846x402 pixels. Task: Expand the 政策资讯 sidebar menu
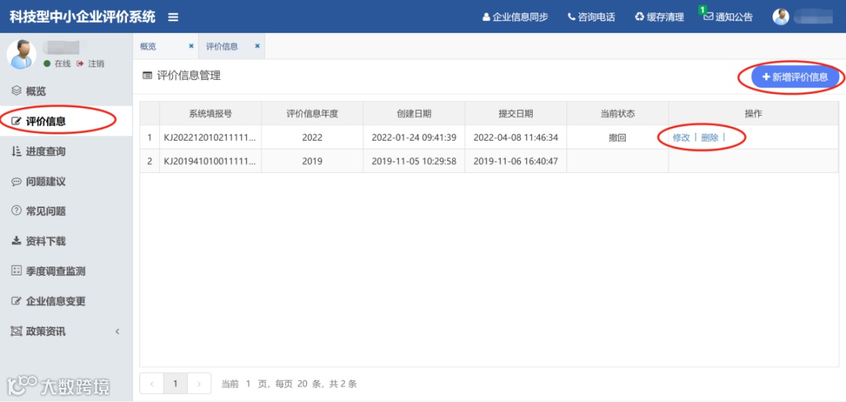pos(66,332)
